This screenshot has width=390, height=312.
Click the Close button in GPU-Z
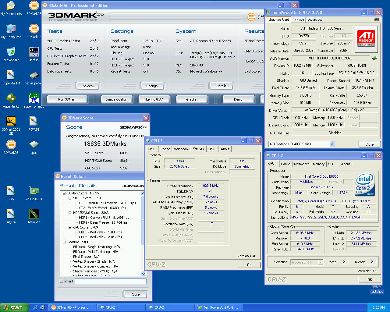point(369,144)
